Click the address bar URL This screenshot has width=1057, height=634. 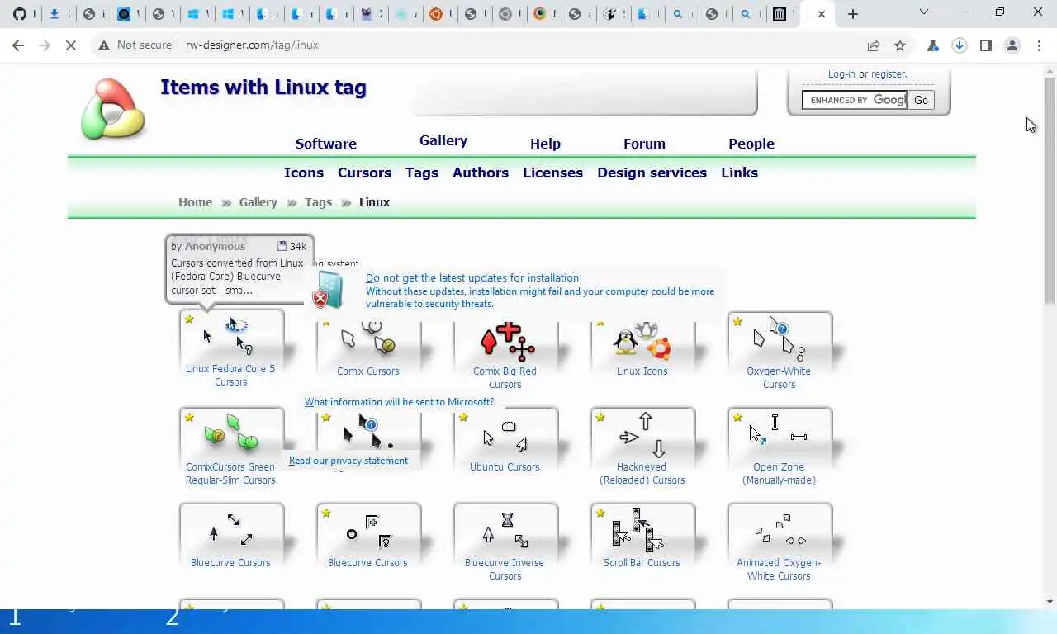[x=252, y=45]
